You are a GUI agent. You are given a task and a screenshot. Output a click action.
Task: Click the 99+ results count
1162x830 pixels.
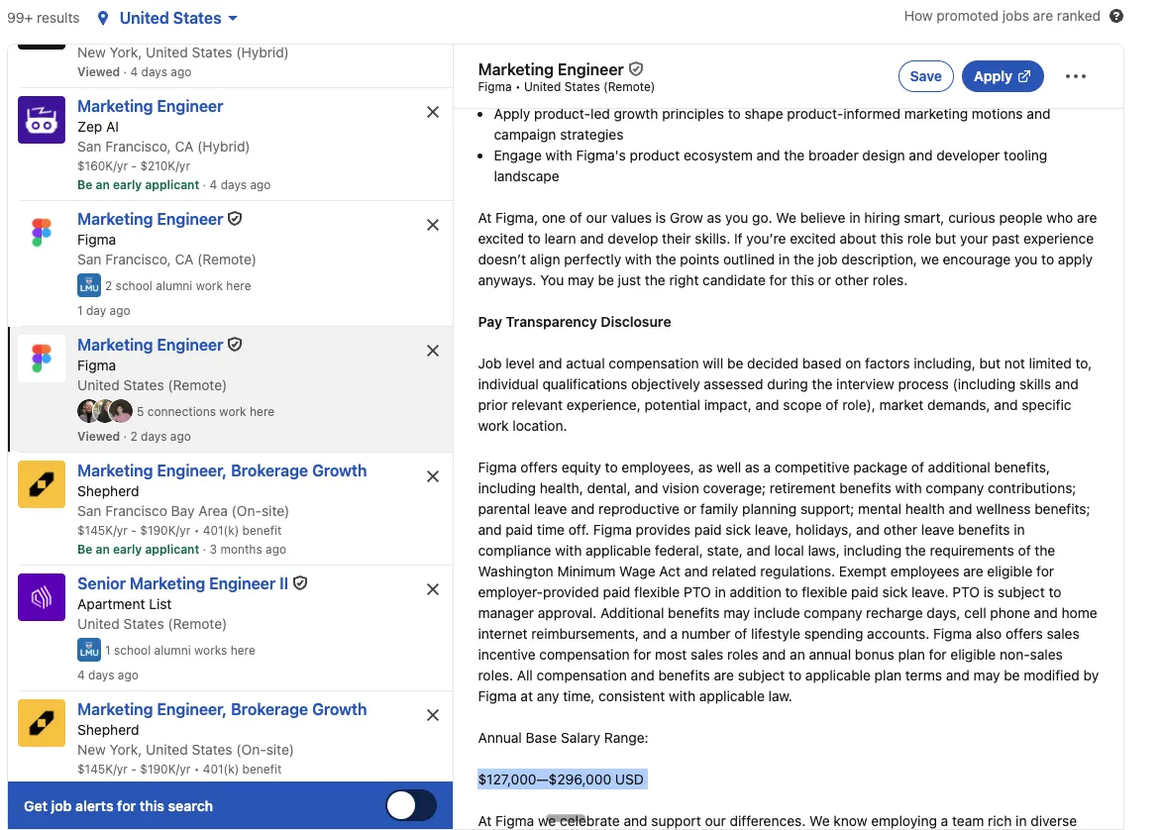(x=43, y=18)
